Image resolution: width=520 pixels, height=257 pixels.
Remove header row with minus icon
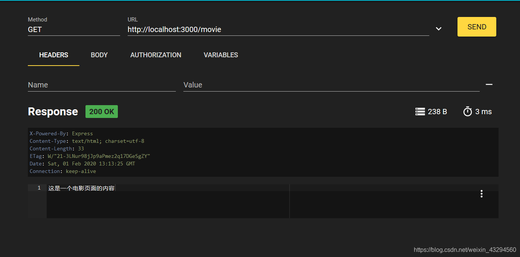coord(489,84)
